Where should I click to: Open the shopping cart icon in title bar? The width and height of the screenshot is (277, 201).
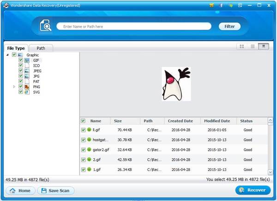click(211, 6)
